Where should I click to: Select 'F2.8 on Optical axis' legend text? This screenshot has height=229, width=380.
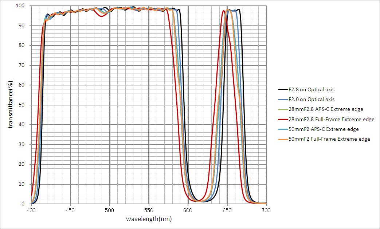[x=311, y=89]
